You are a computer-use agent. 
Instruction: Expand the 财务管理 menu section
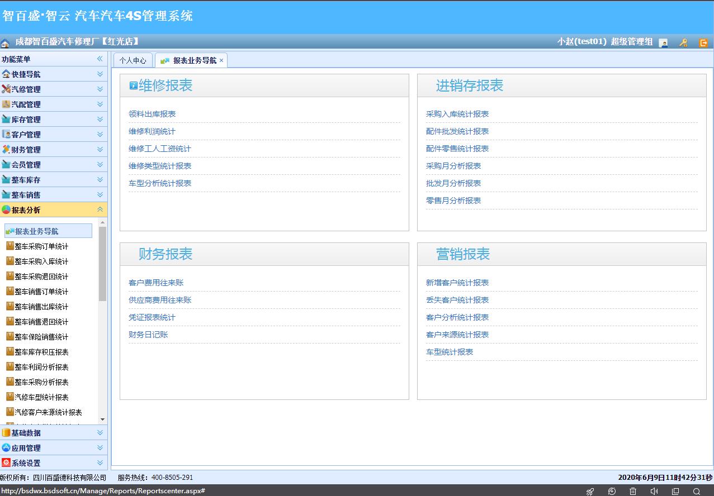coord(100,149)
